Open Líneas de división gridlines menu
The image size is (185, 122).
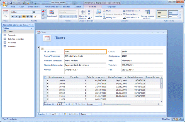point(83,14)
